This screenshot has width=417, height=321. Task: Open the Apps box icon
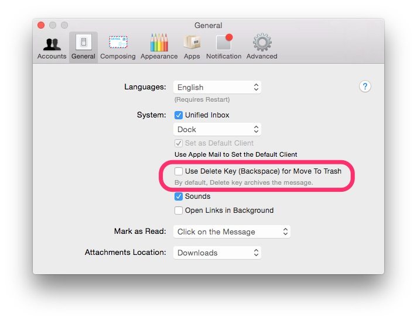tap(192, 42)
